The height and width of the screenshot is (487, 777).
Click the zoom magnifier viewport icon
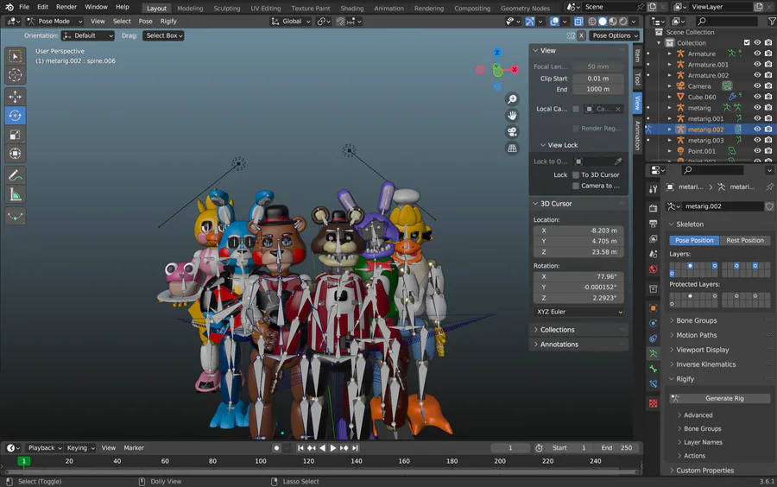tap(512, 99)
